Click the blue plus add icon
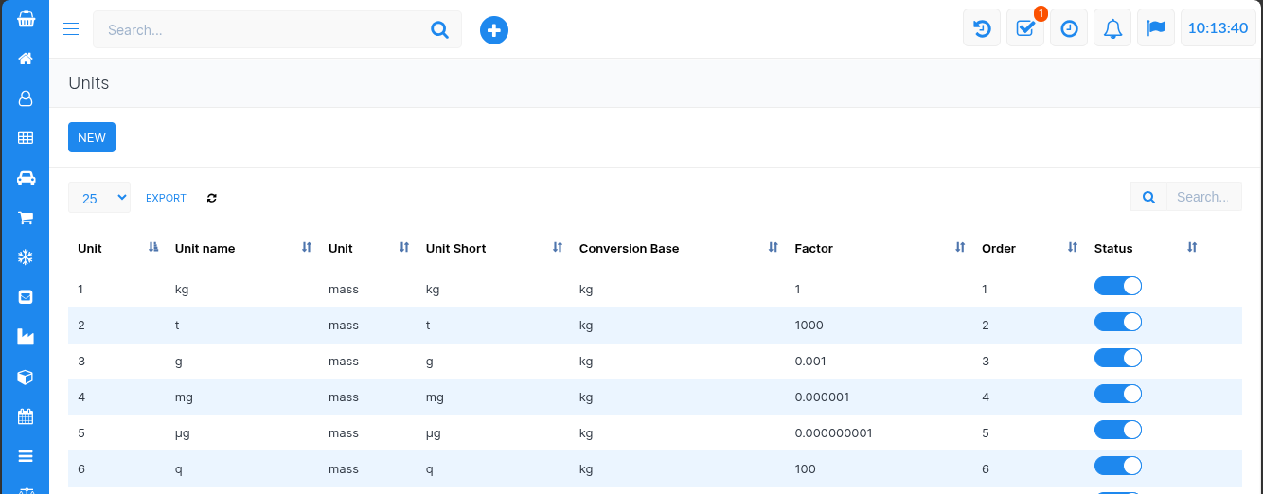Image resolution: width=1263 pixels, height=494 pixels. coord(493,30)
